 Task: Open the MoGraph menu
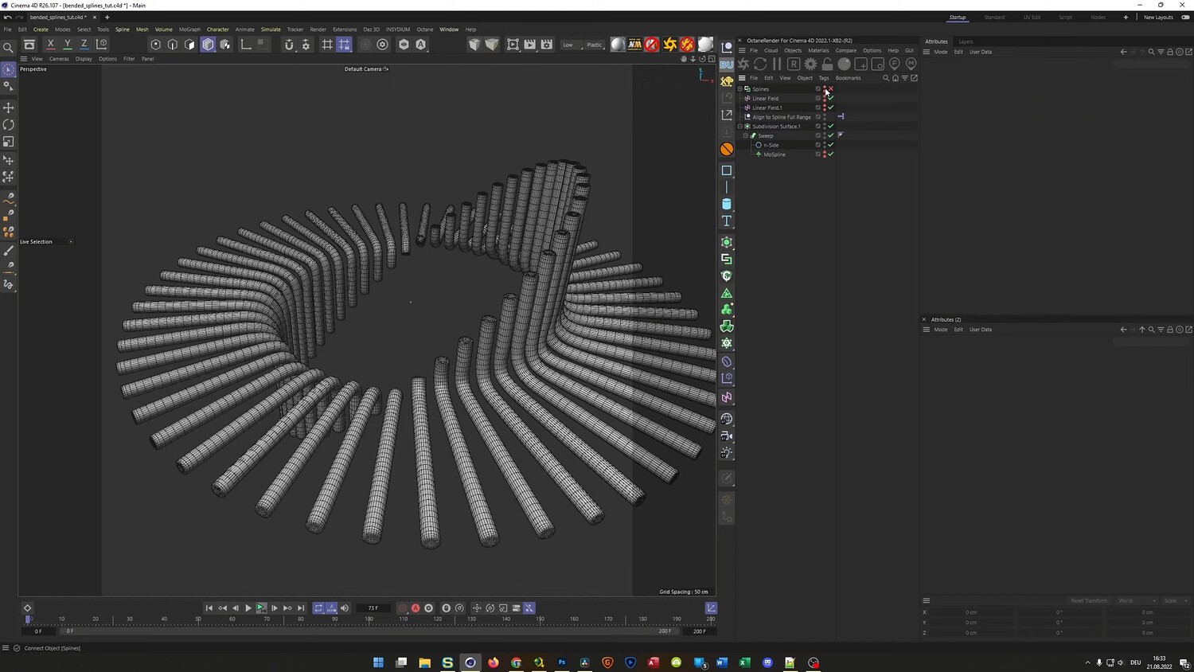(x=189, y=29)
